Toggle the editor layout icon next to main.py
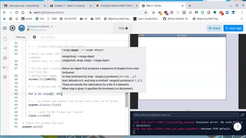The width and height of the screenshot is (246, 138). [x=34, y=37]
